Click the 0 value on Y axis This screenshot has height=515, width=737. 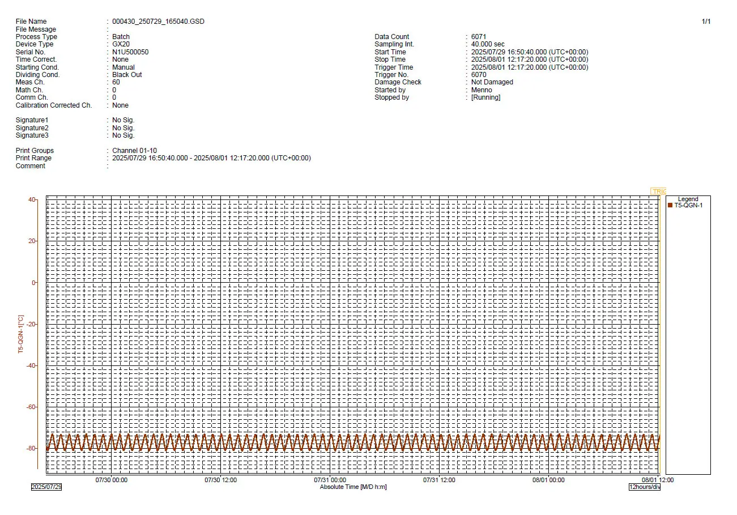[34, 283]
